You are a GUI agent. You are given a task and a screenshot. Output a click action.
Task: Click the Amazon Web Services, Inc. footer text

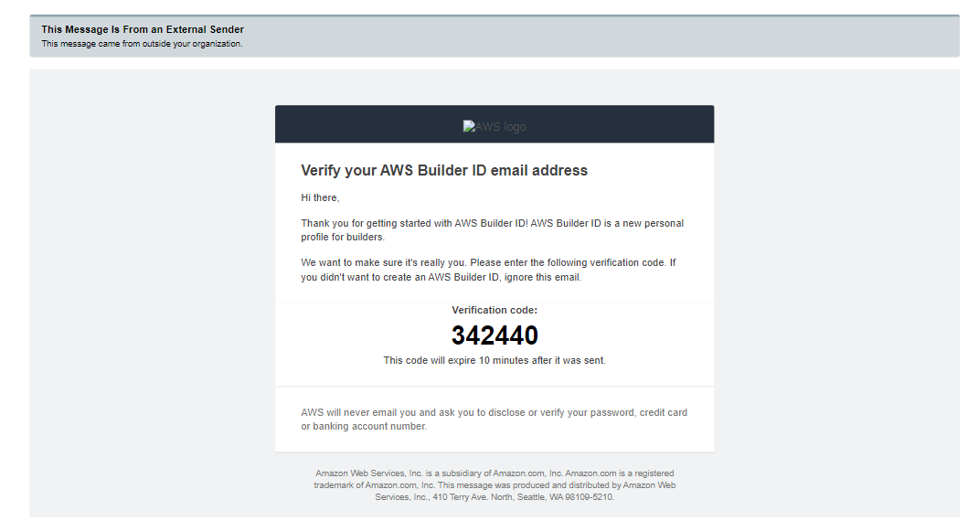click(495, 484)
